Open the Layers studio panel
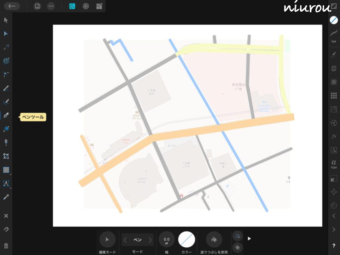The width and height of the screenshot is (340, 255). 334,68
